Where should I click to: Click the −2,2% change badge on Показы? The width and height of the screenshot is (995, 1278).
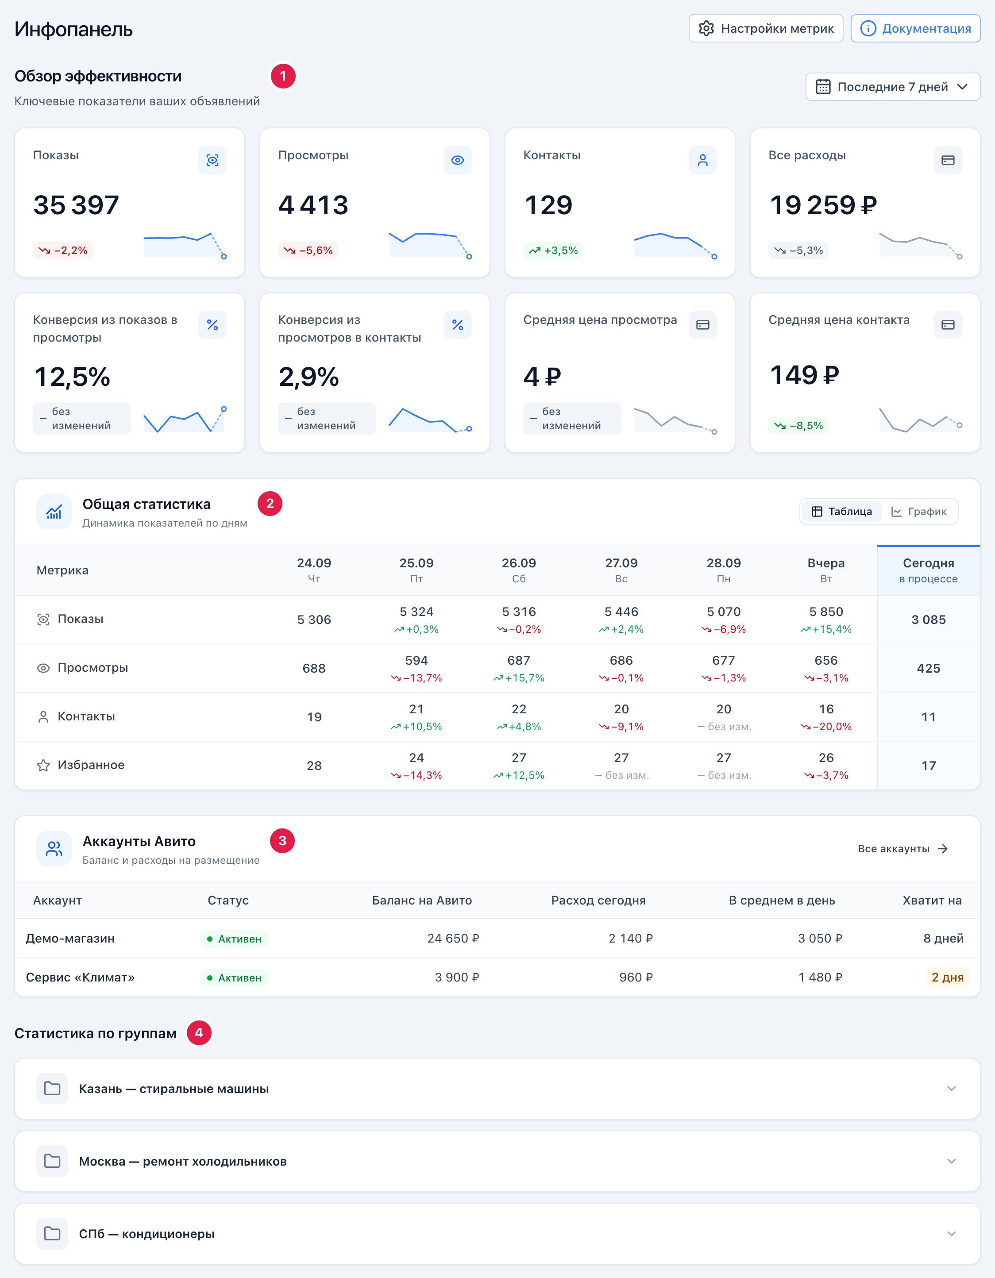click(x=62, y=250)
